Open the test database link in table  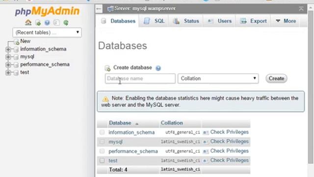(x=113, y=161)
